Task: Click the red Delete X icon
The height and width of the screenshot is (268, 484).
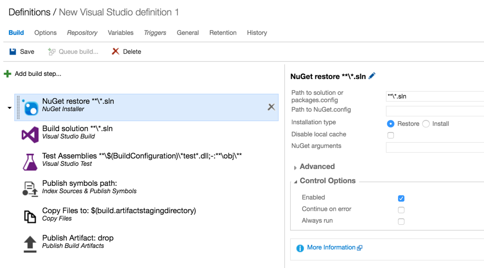Action: (x=115, y=51)
